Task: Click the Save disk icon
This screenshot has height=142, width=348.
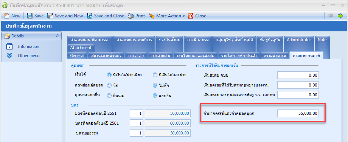Action: tap(30, 16)
